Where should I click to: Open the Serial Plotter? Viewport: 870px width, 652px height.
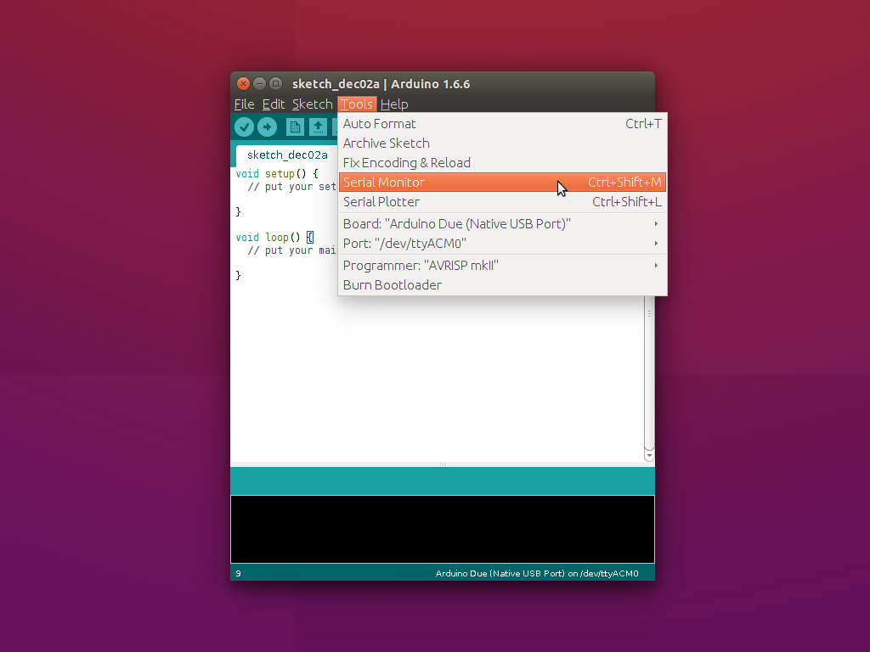point(502,202)
